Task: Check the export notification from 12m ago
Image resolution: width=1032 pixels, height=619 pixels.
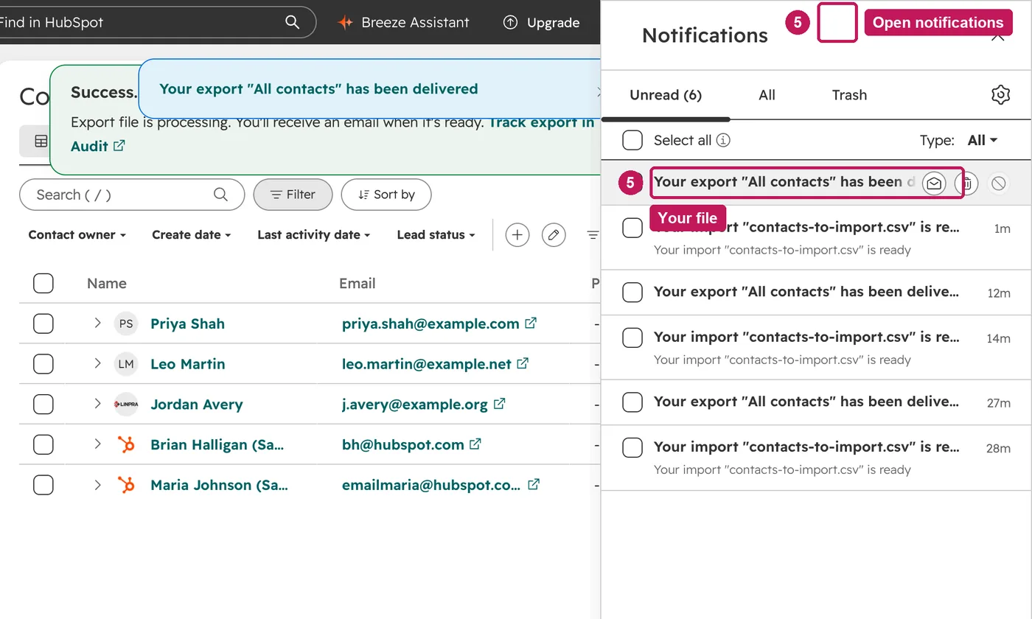Action: (632, 292)
